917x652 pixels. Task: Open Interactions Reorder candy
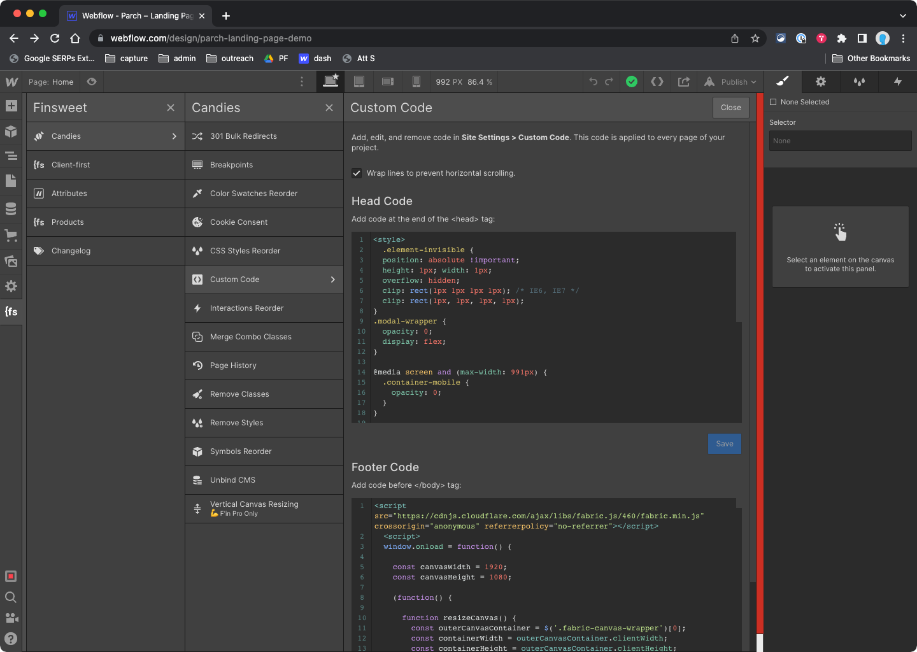(264, 308)
